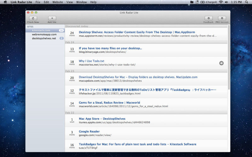Image resolution: width=252 pixels, height=157 pixels.
Task: Open the View menu
Action: 70,2
